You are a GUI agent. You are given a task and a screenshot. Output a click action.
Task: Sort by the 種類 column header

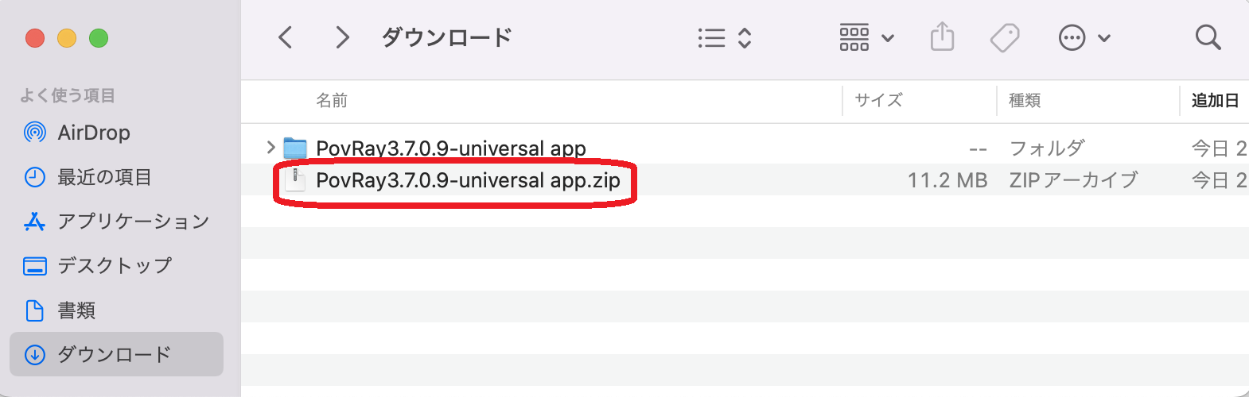tap(1025, 101)
